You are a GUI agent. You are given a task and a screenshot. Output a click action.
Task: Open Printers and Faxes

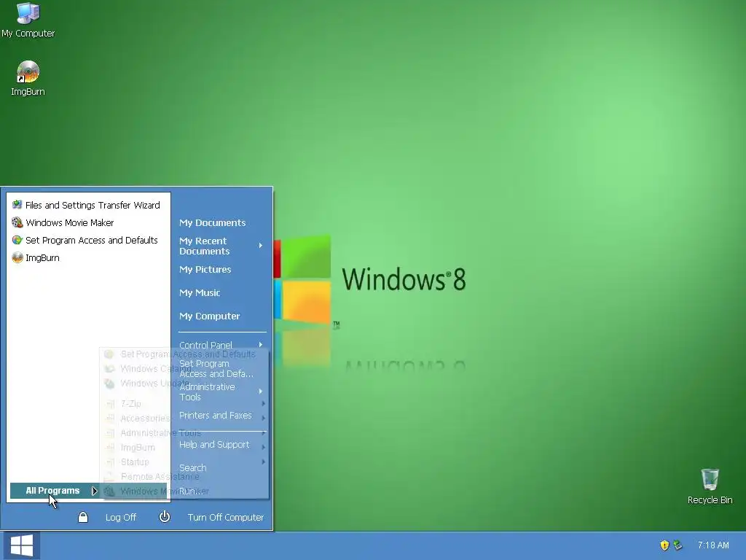(215, 415)
